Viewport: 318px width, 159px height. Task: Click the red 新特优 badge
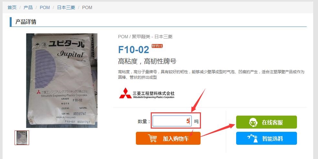click(x=157, y=46)
